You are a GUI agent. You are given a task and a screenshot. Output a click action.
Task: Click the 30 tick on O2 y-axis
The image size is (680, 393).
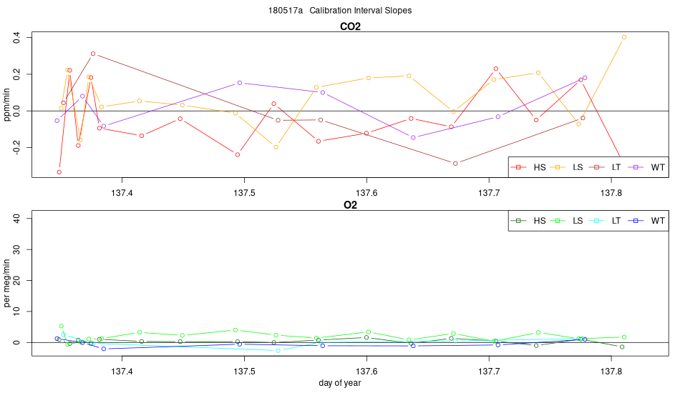17,250
